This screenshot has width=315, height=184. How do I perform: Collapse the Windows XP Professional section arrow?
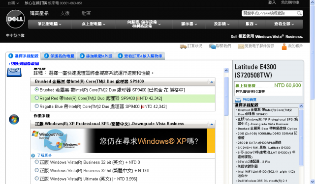click(x=212, y=124)
